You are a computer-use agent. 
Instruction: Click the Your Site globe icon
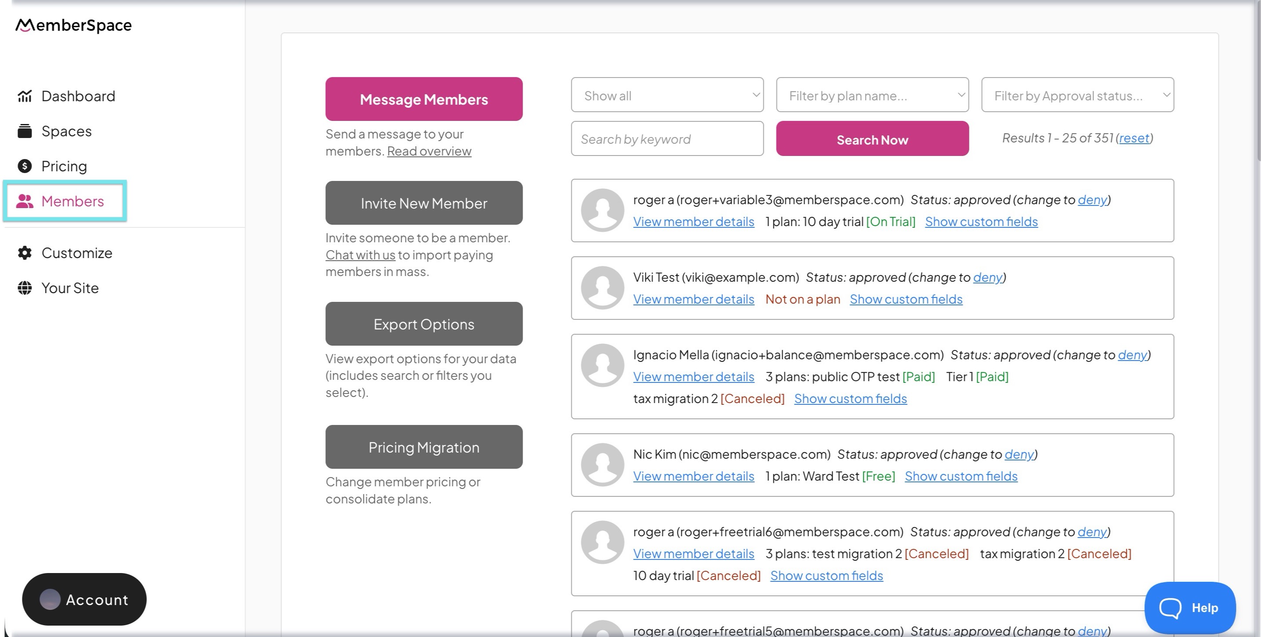(25, 288)
